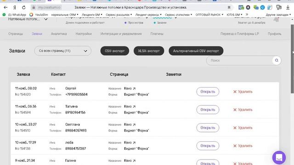Image resolution: width=294 pixels, height=165 pixels.
Task: Open request No 154138 from люба
Action: point(208,146)
